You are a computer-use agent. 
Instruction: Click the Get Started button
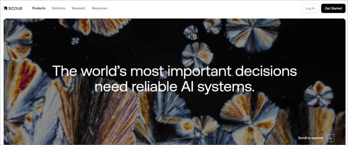tap(333, 8)
